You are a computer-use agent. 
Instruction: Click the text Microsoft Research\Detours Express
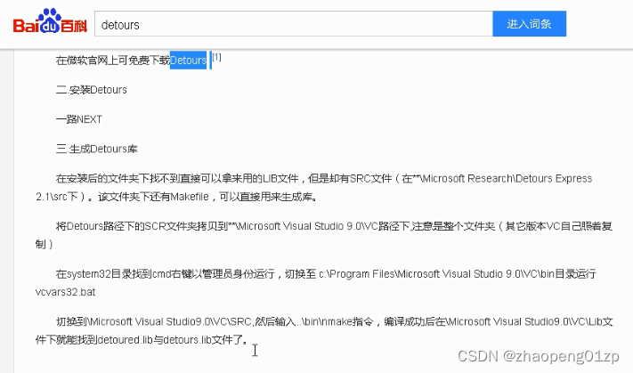(x=507, y=178)
